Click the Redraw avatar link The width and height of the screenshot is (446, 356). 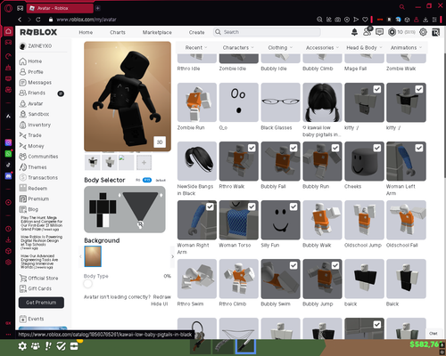click(x=161, y=296)
